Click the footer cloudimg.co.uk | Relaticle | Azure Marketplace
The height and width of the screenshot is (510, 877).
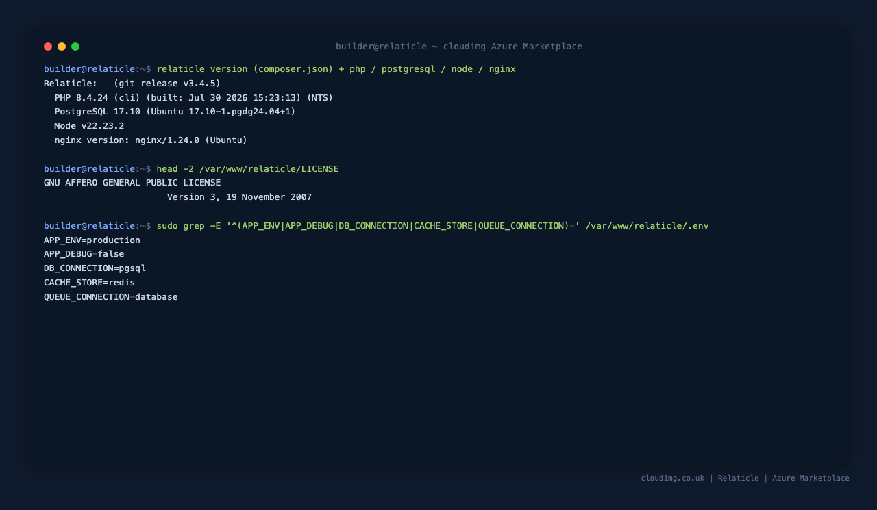[x=745, y=479]
